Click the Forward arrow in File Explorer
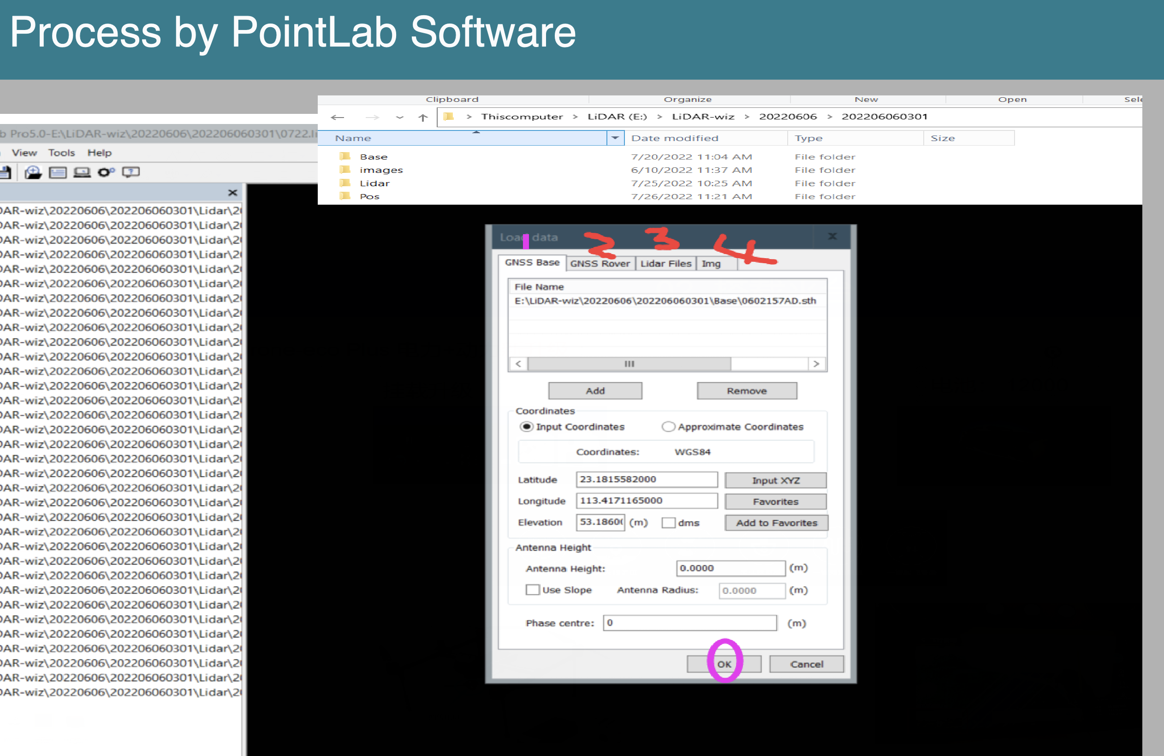The height and width of the screenshot is (756, 1164). pos(372,118)
